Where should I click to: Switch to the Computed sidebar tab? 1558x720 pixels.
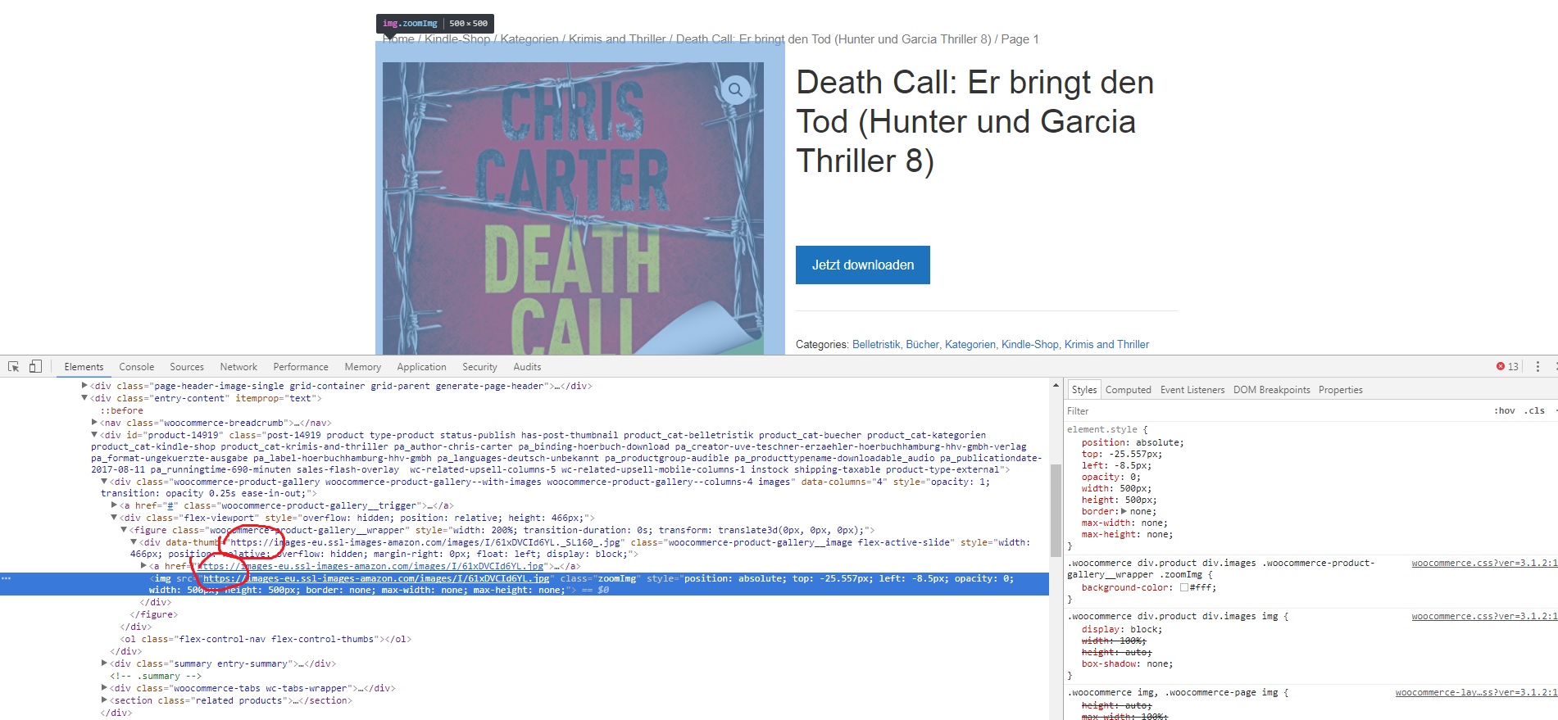pyautogui.click(x=1129, y=390)
